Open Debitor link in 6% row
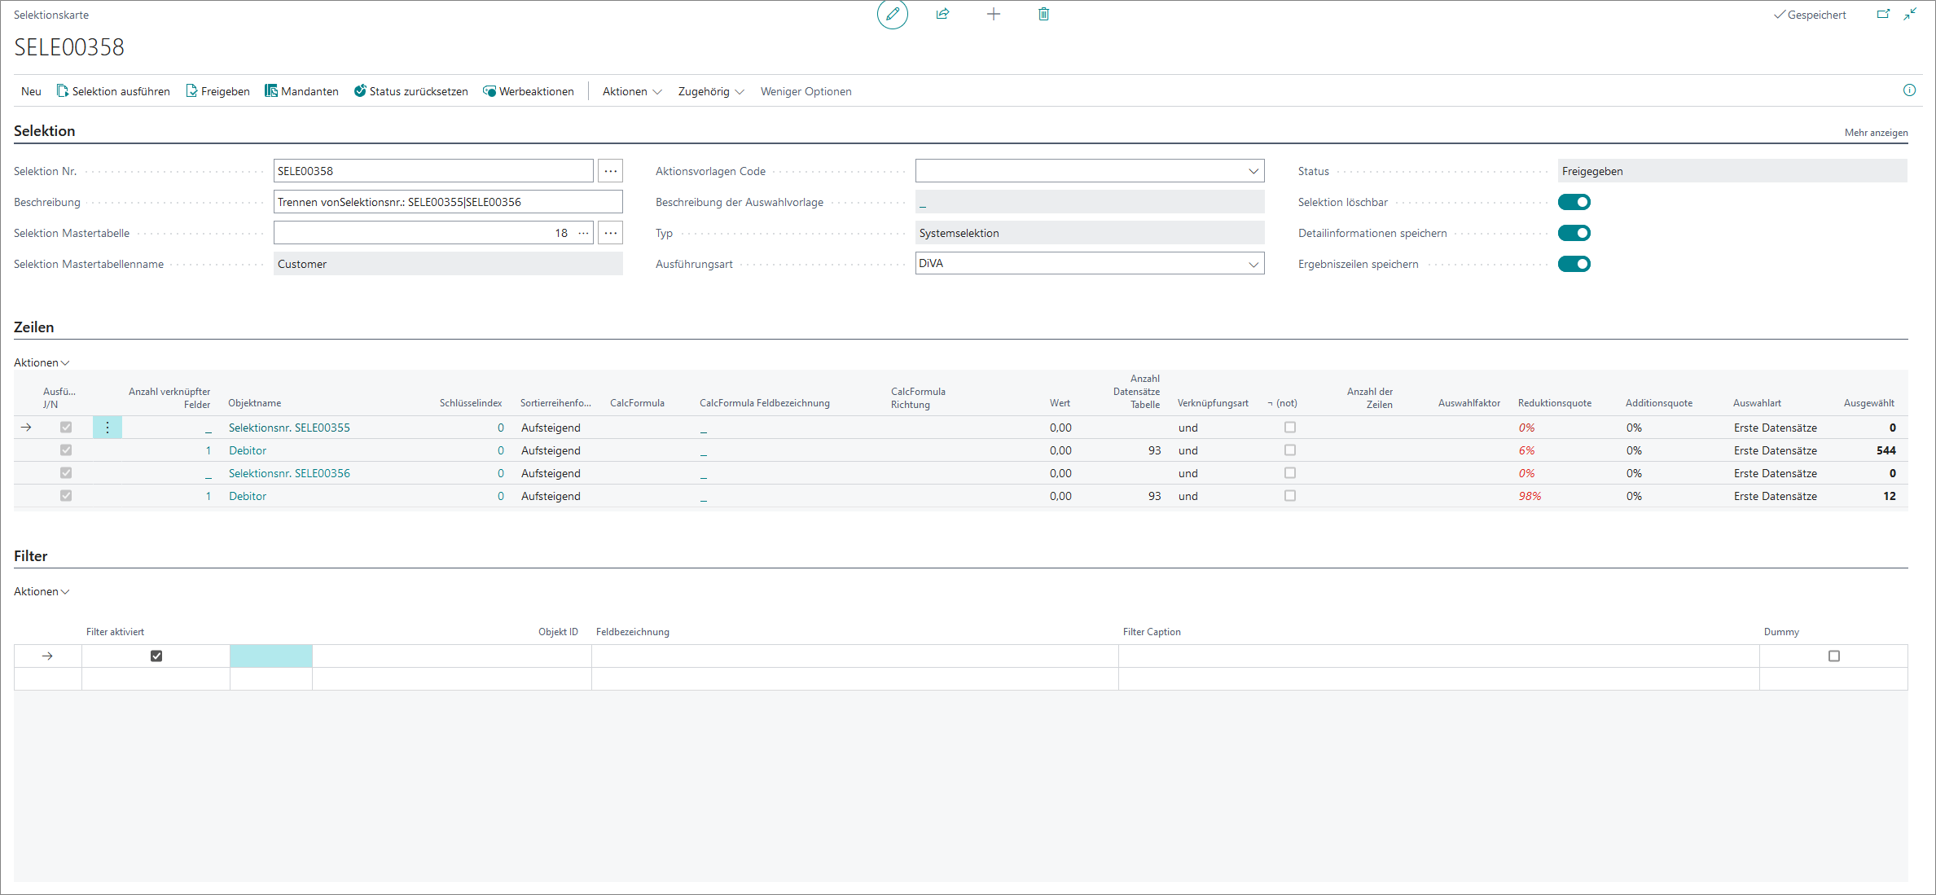This screenshot has width=1936, height=895. pos(248,450)
